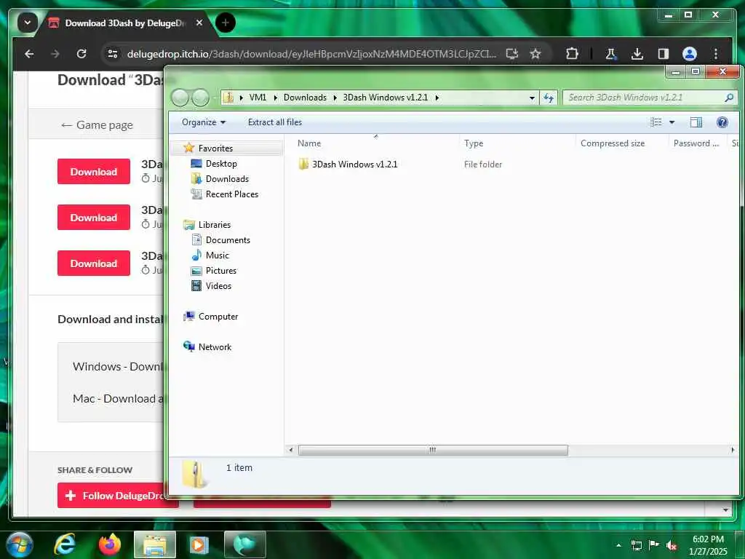Reload the itch.io page
This screenshot has width=745, height=559.
click(x=81, y=54)
